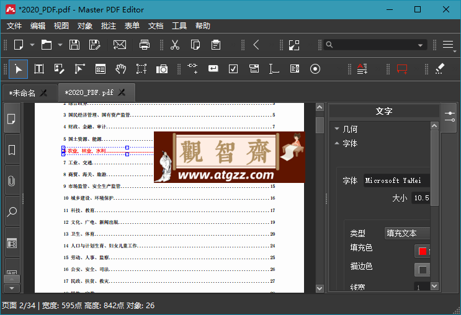Viewport: 461px width, 315px height.
Task: Paste from clipboard icon
Action: click(x=216, y=45)
